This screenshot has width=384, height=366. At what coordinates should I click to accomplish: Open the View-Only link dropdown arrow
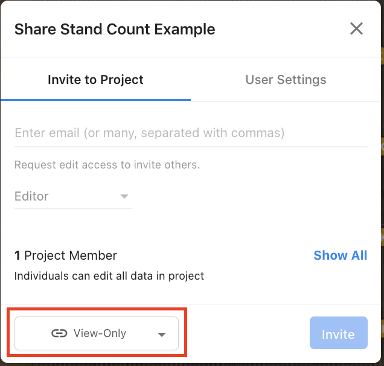click(x=162, y=335)
